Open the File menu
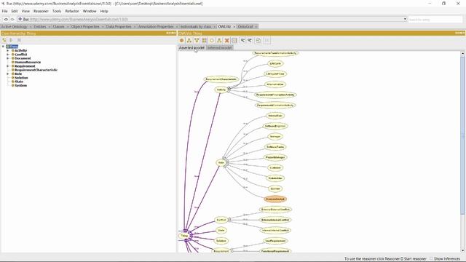The image size is (466, 262). pyautogui.click(x=5, y=11)
